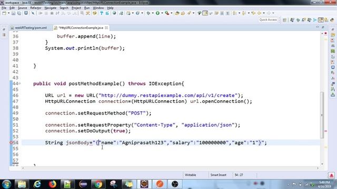The width and height of the screenshot is (337, 189).
Task: Click the horizontal scrollbar of the editor
Action: (170, 168)
